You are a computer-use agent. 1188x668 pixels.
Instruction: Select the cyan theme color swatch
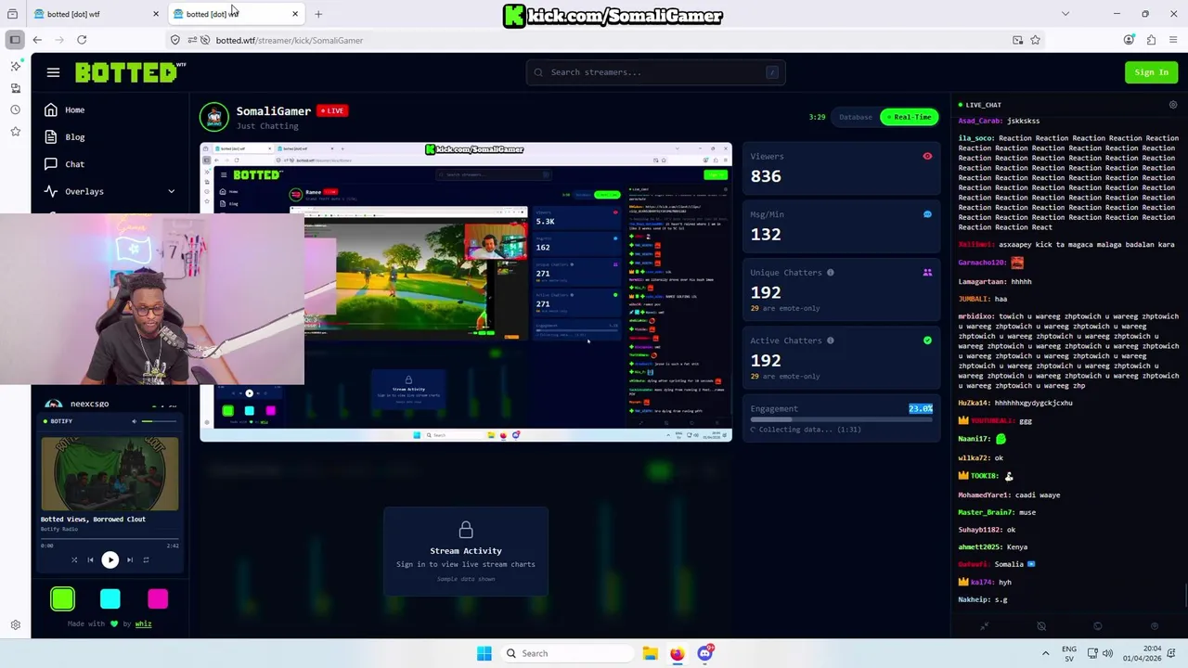tap(110, 599)
